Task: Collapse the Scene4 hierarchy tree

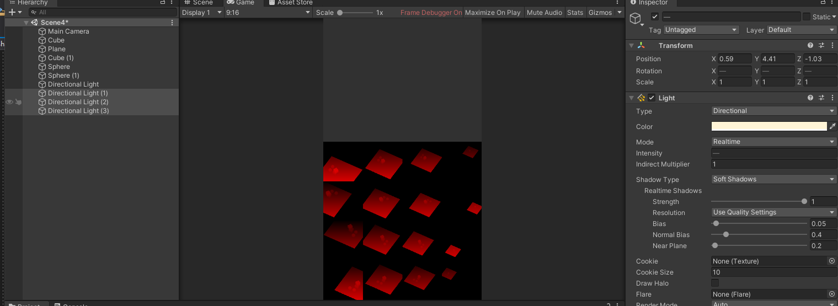Action: point(26,23)
